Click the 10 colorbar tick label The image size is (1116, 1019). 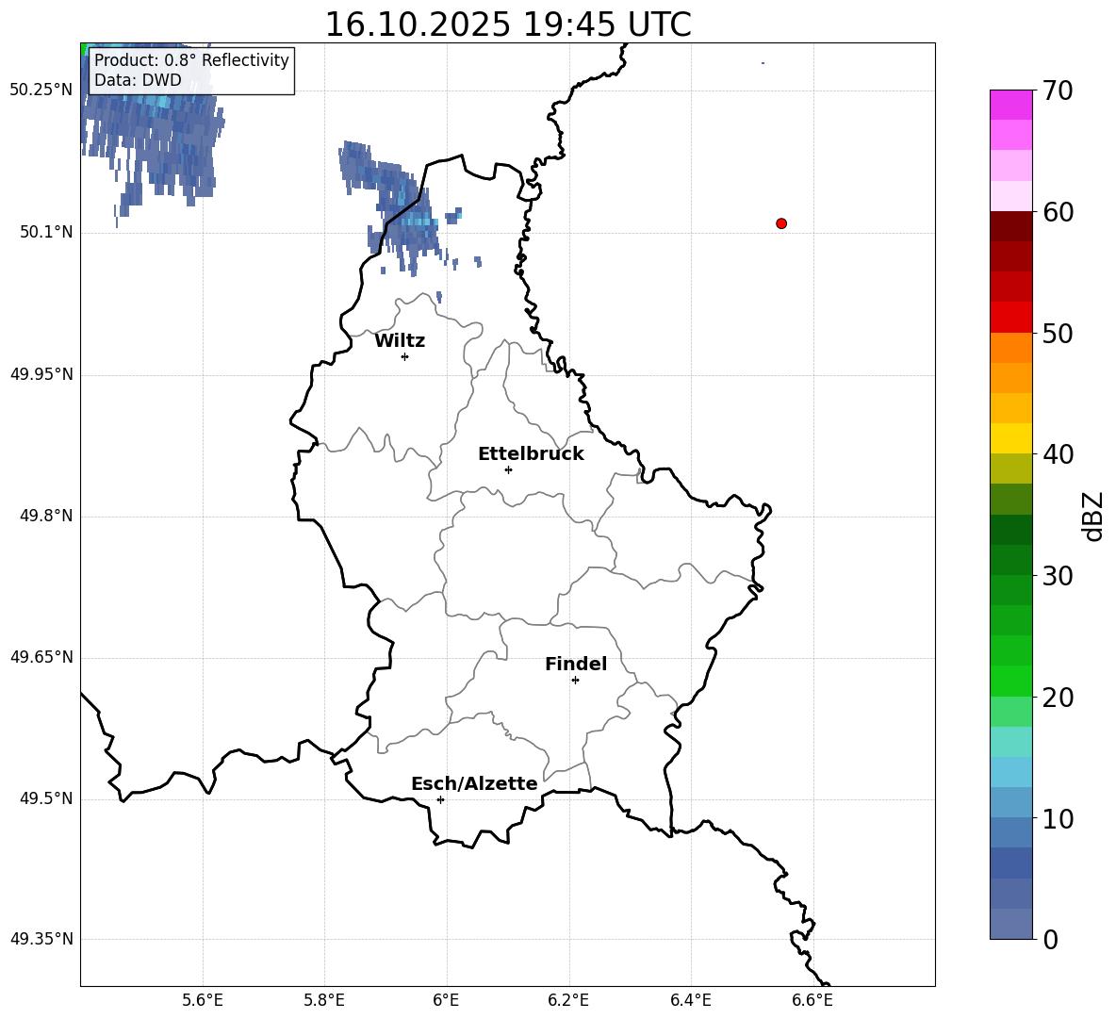(x=1058, y=818)
